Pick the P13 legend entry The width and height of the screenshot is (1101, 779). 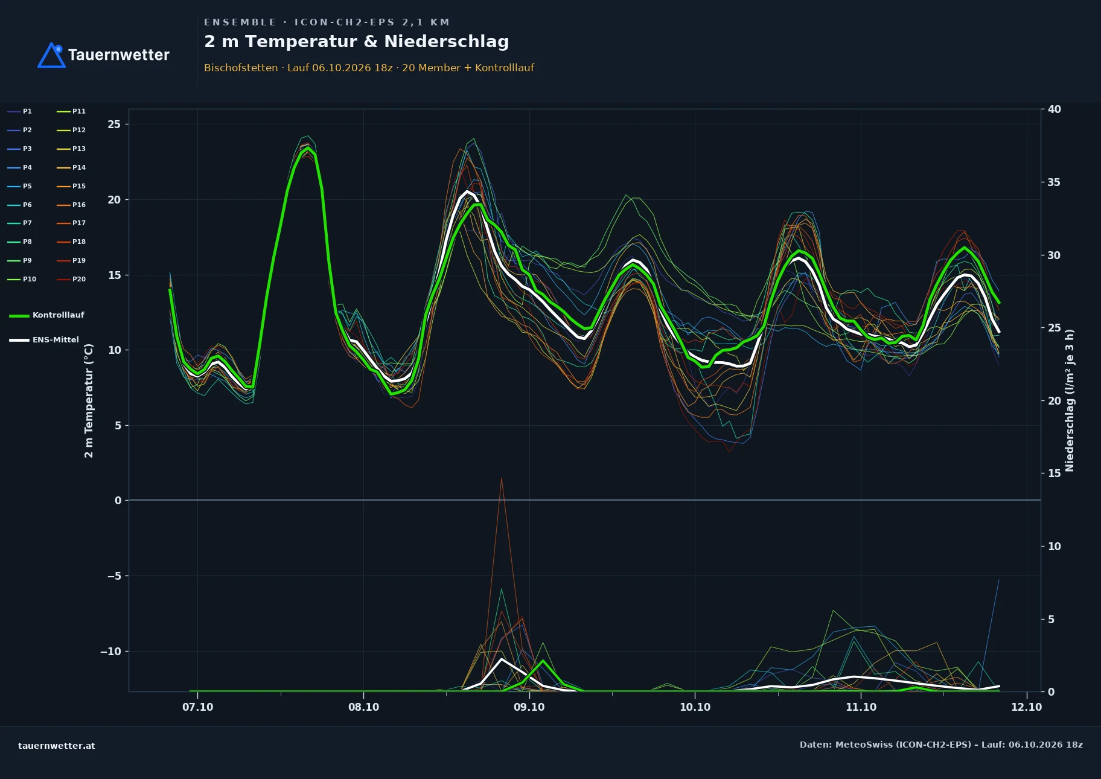coord(71,149)
